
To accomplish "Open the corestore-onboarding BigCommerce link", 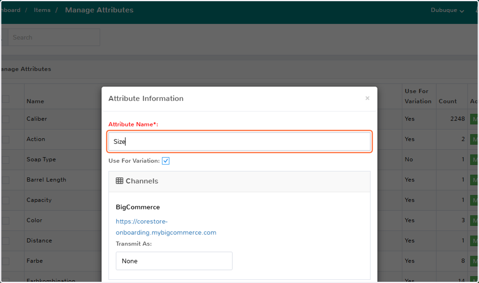I will [166, 227].
